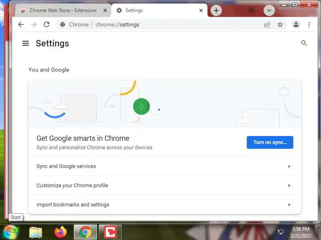Go back using the back arrow
Viewport: 321px width, 240px height.
pos(21,24)
